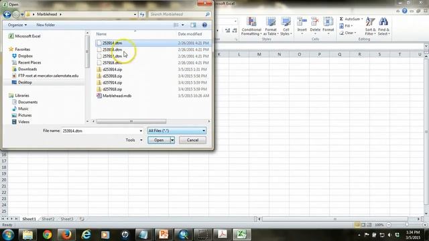Select the file Marblehead.mdb
This screenshot has width=429, height=241.
117,96
